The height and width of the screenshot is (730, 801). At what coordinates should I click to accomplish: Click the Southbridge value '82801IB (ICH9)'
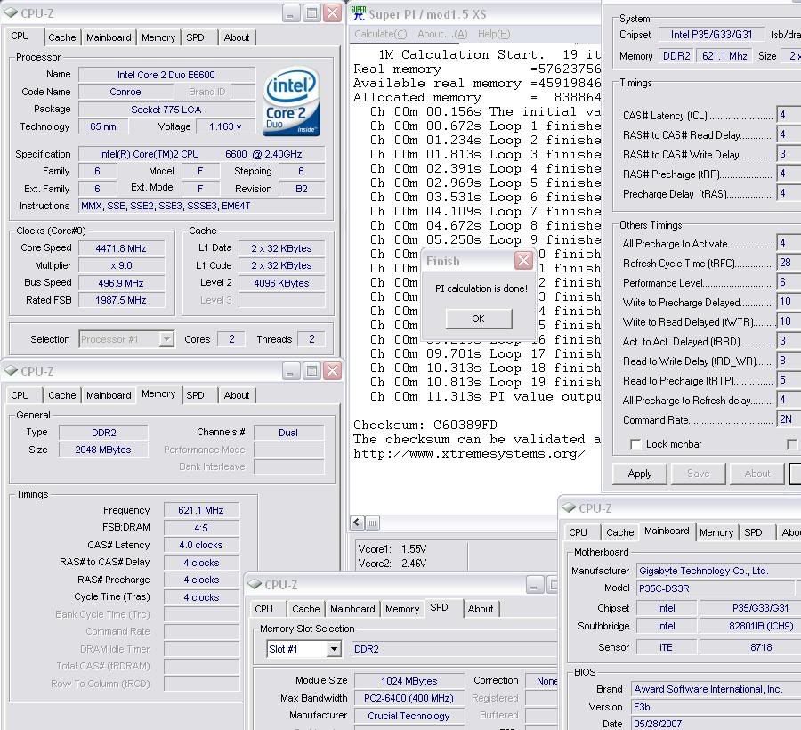[750, 626]
